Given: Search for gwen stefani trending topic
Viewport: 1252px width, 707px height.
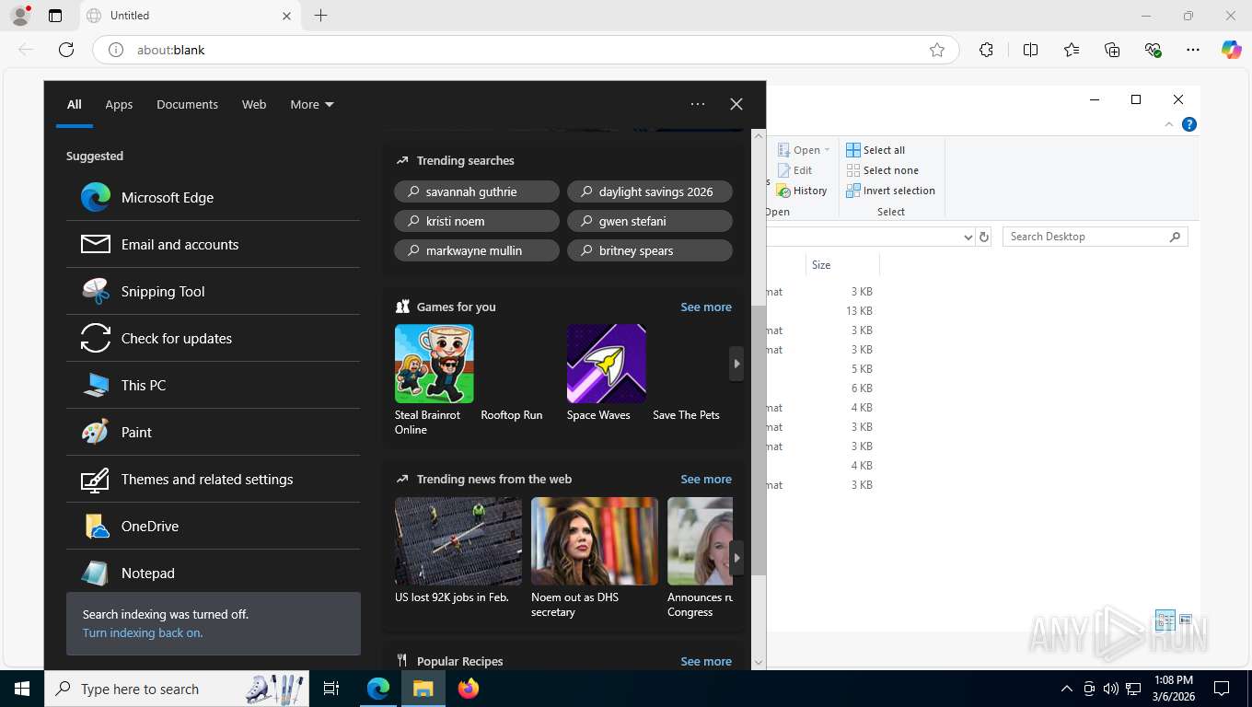Looking at the screenshot, I should [x=650, y=221].
